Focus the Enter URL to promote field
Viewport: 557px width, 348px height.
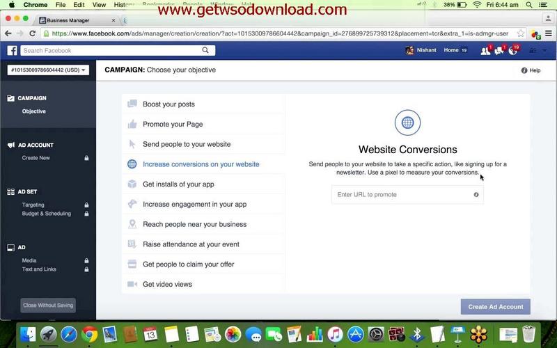click(x=407, y=195)
